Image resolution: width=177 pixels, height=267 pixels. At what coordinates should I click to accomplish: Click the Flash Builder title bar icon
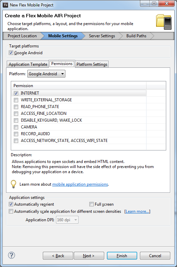click(5, 5)
